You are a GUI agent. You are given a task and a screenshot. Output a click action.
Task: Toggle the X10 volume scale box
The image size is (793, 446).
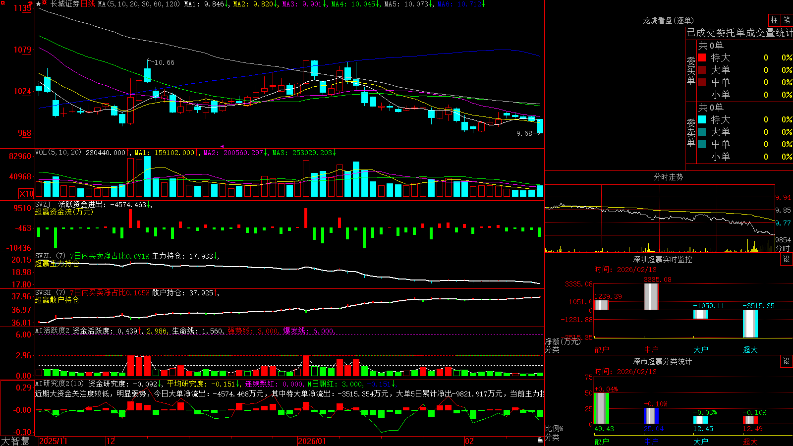pyautogui.click(x=26, y=194)
